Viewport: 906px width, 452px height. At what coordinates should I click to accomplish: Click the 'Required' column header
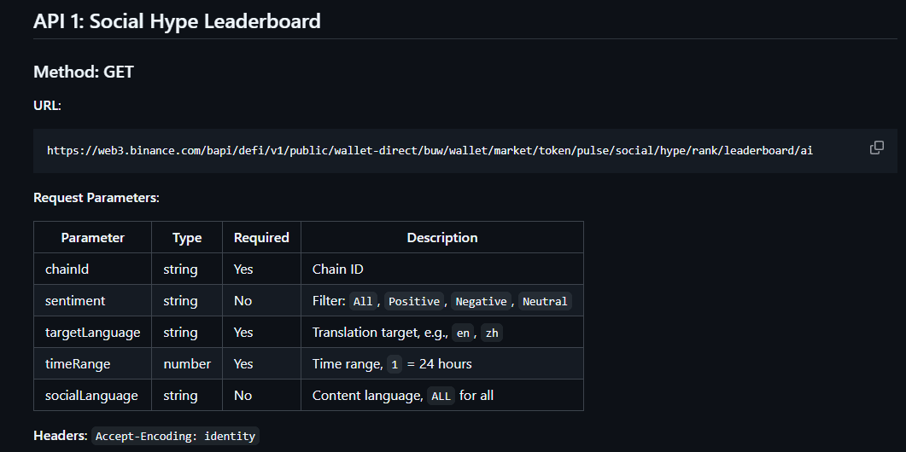click(261, 238)
